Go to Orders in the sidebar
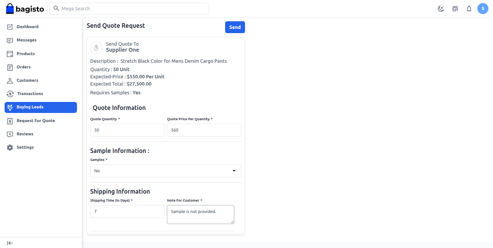 point(24,67)
